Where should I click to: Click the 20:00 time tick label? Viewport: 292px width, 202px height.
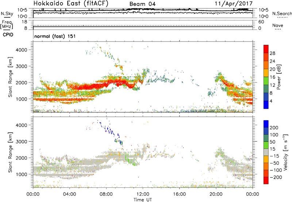216,194
